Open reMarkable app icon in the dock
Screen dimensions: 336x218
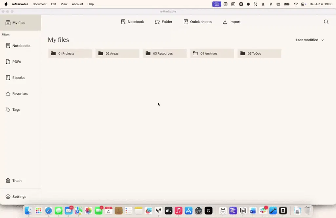tap(283, 211)
